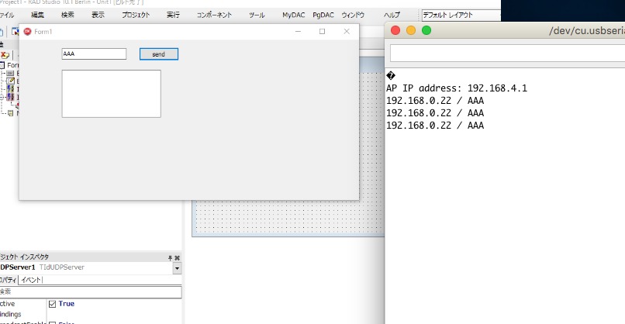This screenshot has width=625, height=324.
Task: Click inside the empty memo box on Form1
Action: 111,94
